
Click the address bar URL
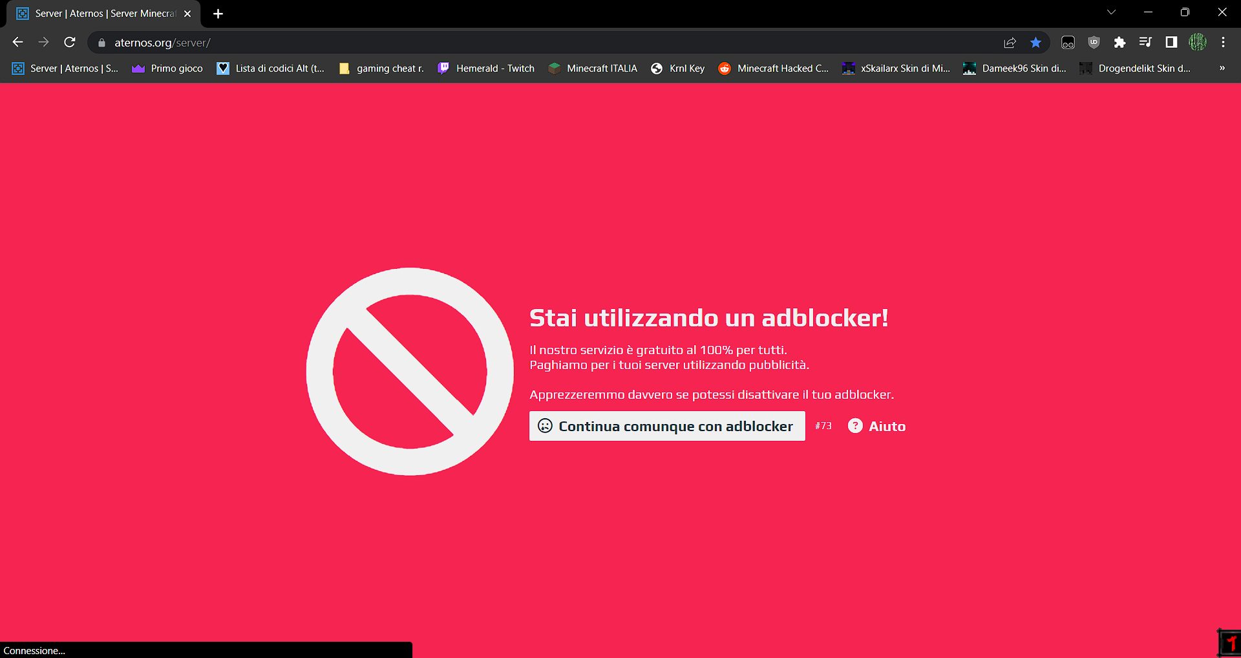tap(162, 43)
